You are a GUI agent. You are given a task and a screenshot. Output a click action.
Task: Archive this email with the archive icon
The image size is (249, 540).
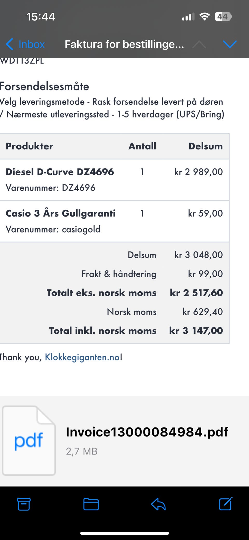tap(24, 504)
